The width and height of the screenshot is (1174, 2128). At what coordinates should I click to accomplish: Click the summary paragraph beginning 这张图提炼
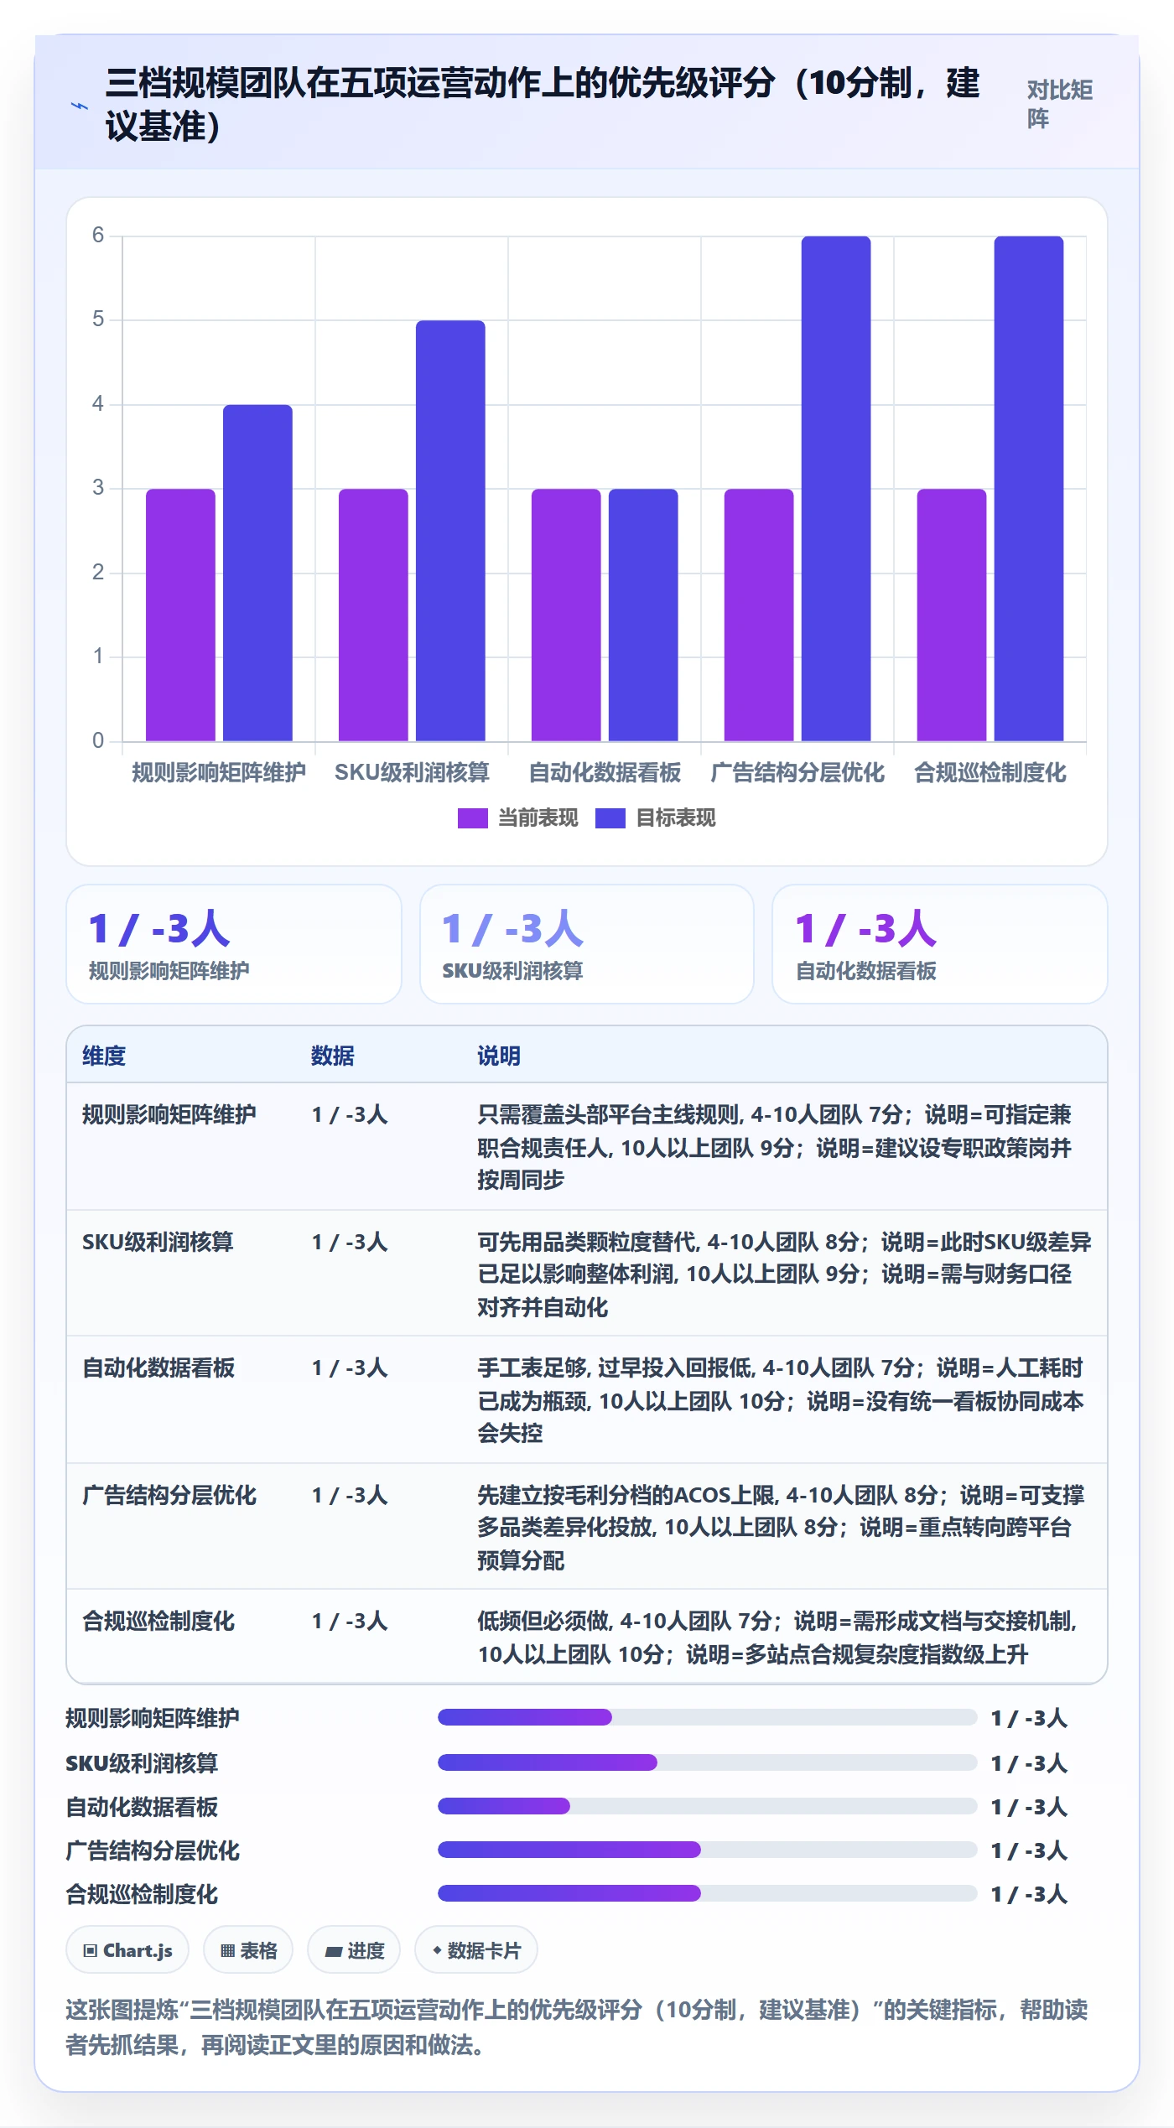(x=577, y=2027)
